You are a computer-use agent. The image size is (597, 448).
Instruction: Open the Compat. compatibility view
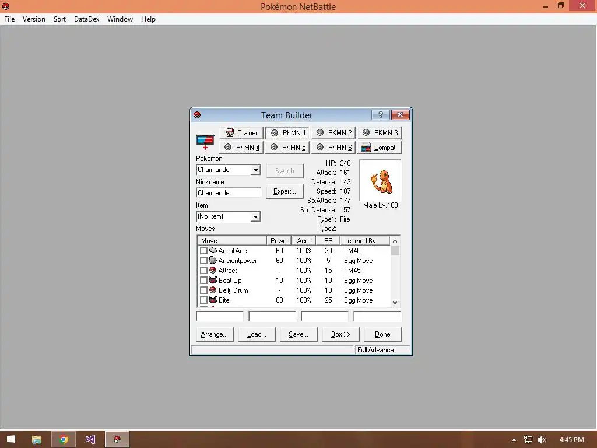coord(380,148)
